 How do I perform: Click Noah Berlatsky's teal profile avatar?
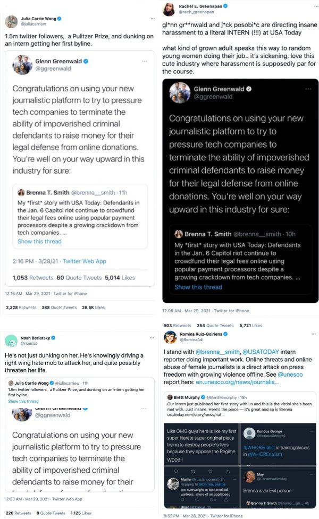[x=10, y=340]
